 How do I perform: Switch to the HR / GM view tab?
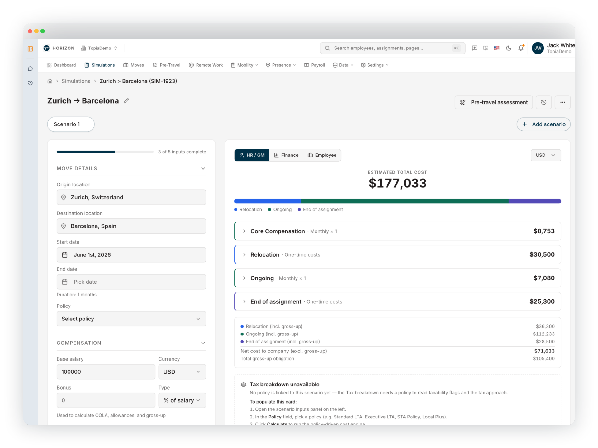click(252, 155)
